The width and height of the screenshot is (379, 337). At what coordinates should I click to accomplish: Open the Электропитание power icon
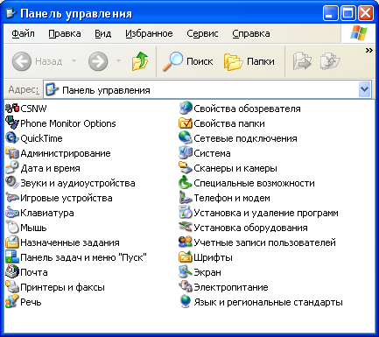coord(186,287)
